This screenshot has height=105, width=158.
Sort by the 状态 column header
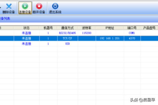26,28
